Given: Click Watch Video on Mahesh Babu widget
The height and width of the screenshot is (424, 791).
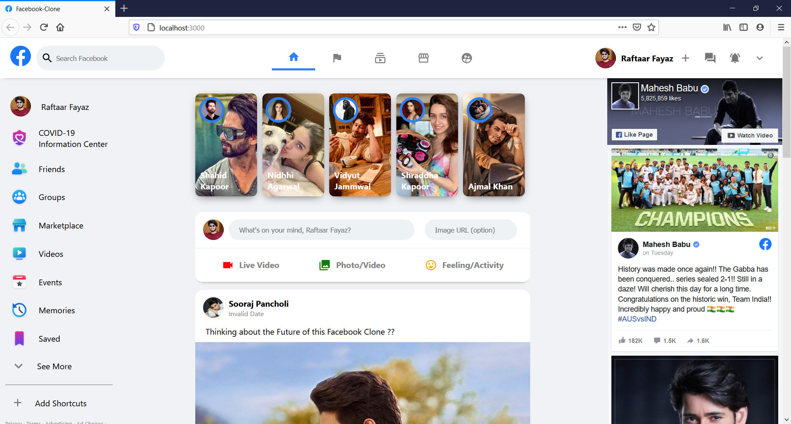Looking at the screenshot, I should [x=750, y=135].
